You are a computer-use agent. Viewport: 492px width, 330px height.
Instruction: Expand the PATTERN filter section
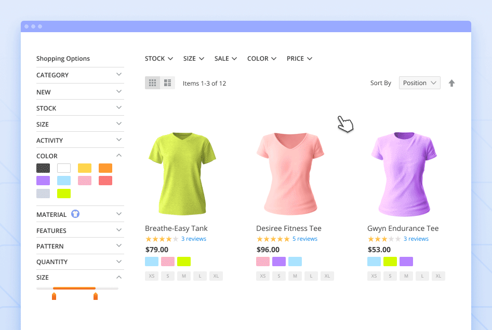pyautogui.click(x=79, y=245)
